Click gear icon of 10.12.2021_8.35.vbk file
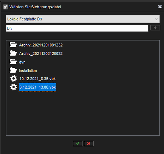The width and height of the screenshot is (164, 154). pos(14,79)
